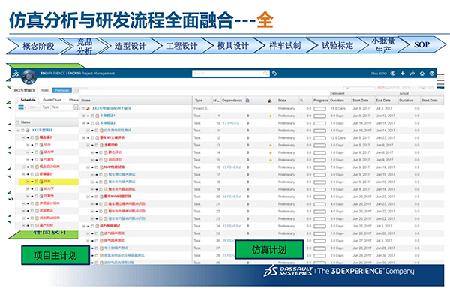Click the State column header
This screenshot has width=450, height=292.
[282, 101]
